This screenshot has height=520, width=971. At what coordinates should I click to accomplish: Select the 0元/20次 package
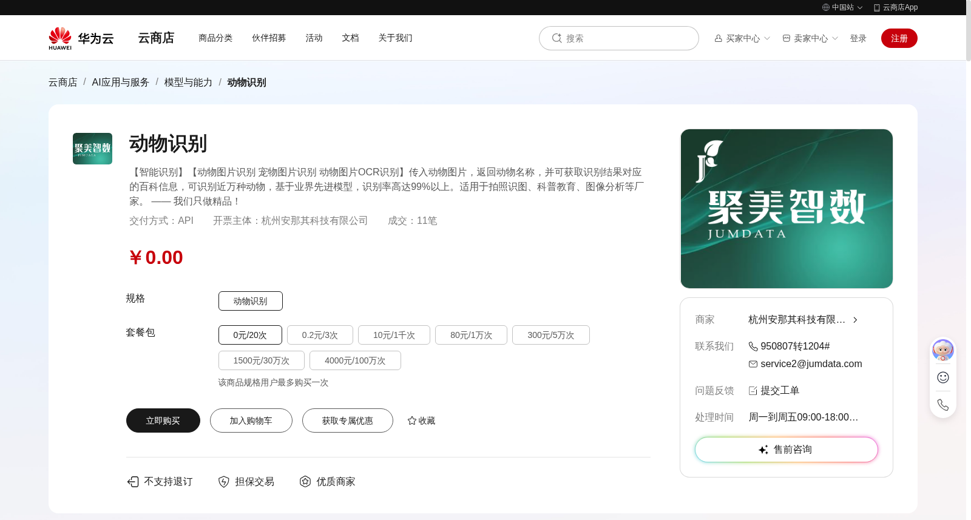(x=250, y=335)
